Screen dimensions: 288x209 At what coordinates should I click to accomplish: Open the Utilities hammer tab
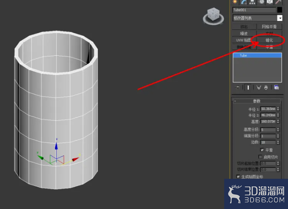coord(279,2)
